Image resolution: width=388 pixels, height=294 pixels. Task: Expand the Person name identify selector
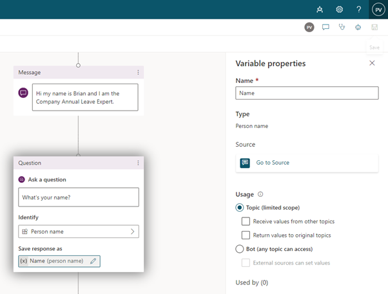(x=79, y=232)
